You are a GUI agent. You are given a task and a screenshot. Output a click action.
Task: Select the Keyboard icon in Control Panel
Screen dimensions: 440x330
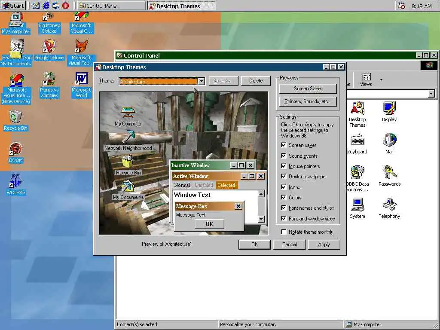tap(357, 144)
